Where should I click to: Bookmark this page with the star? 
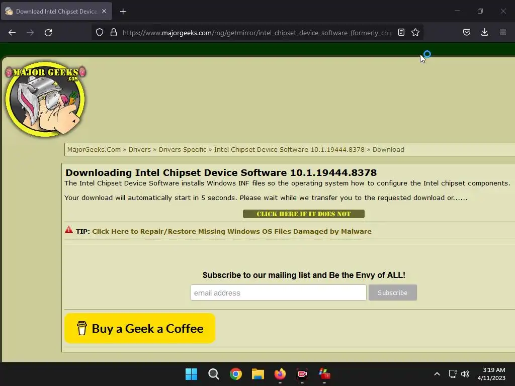(415, 33)
